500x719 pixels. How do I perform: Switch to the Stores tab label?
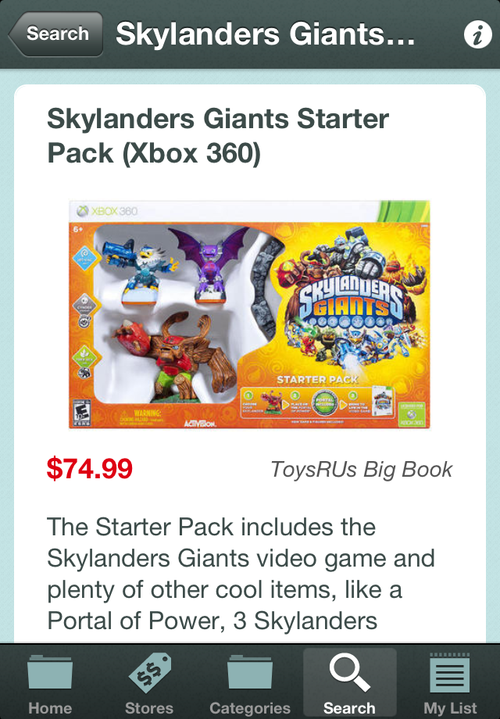(x=149, y=707)
